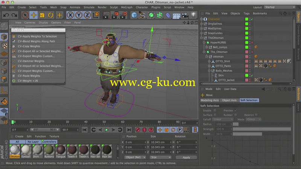Toggle the Surface checkbox
The image size is (301, 169).
coord(215,115)
